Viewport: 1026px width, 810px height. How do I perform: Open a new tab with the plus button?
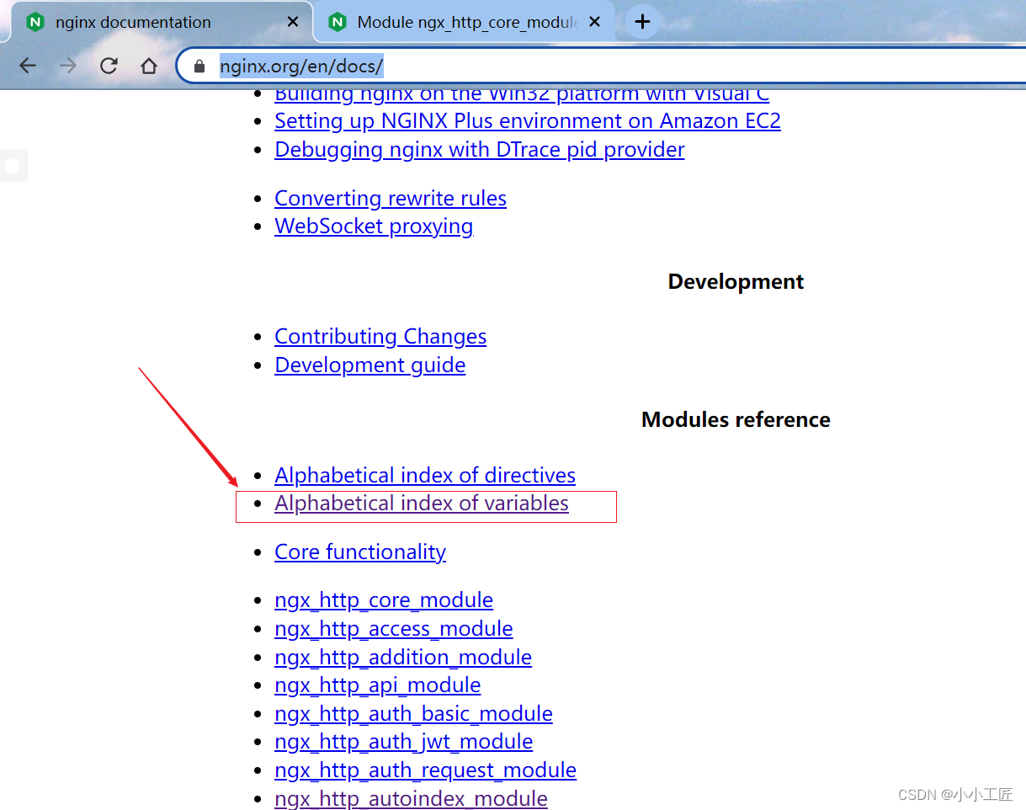[x=642, y=22]
